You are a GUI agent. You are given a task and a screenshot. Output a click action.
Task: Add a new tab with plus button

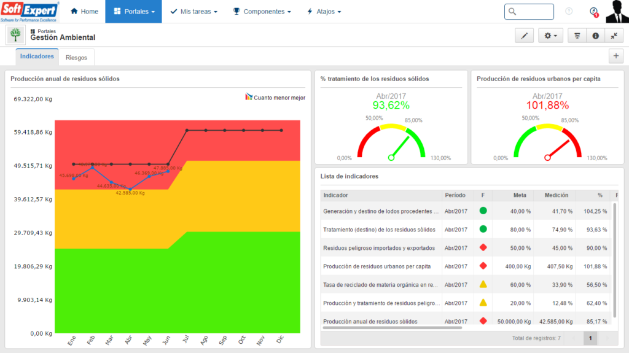615,56
